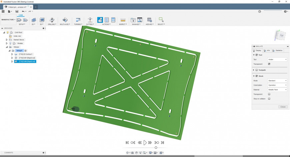The image size is (290, 157).
Task: Click the ViewCube TOP face
Action: [281, 35]
